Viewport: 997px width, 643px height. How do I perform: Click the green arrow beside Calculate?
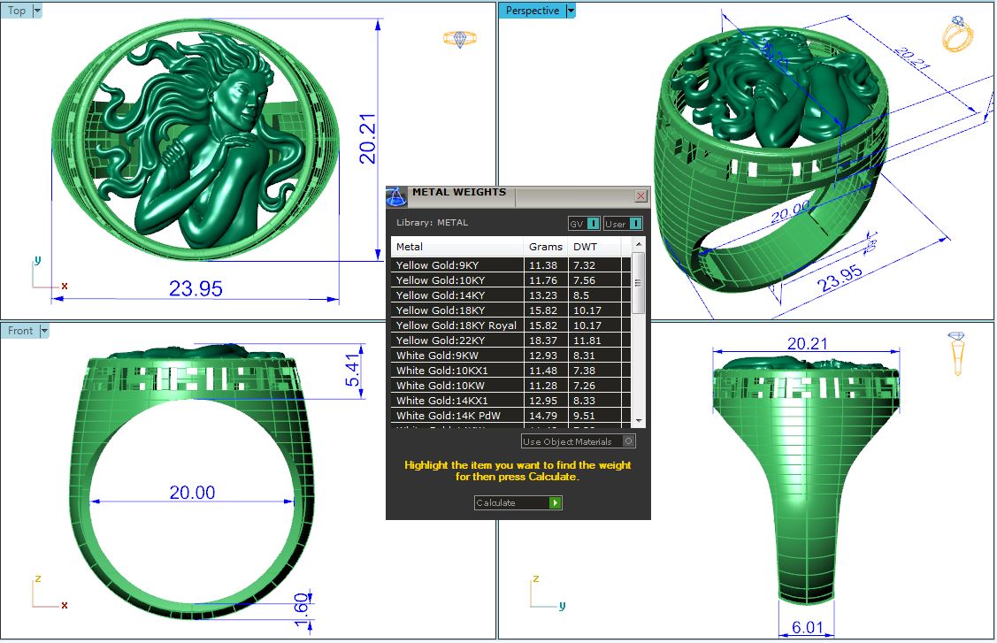555,503
